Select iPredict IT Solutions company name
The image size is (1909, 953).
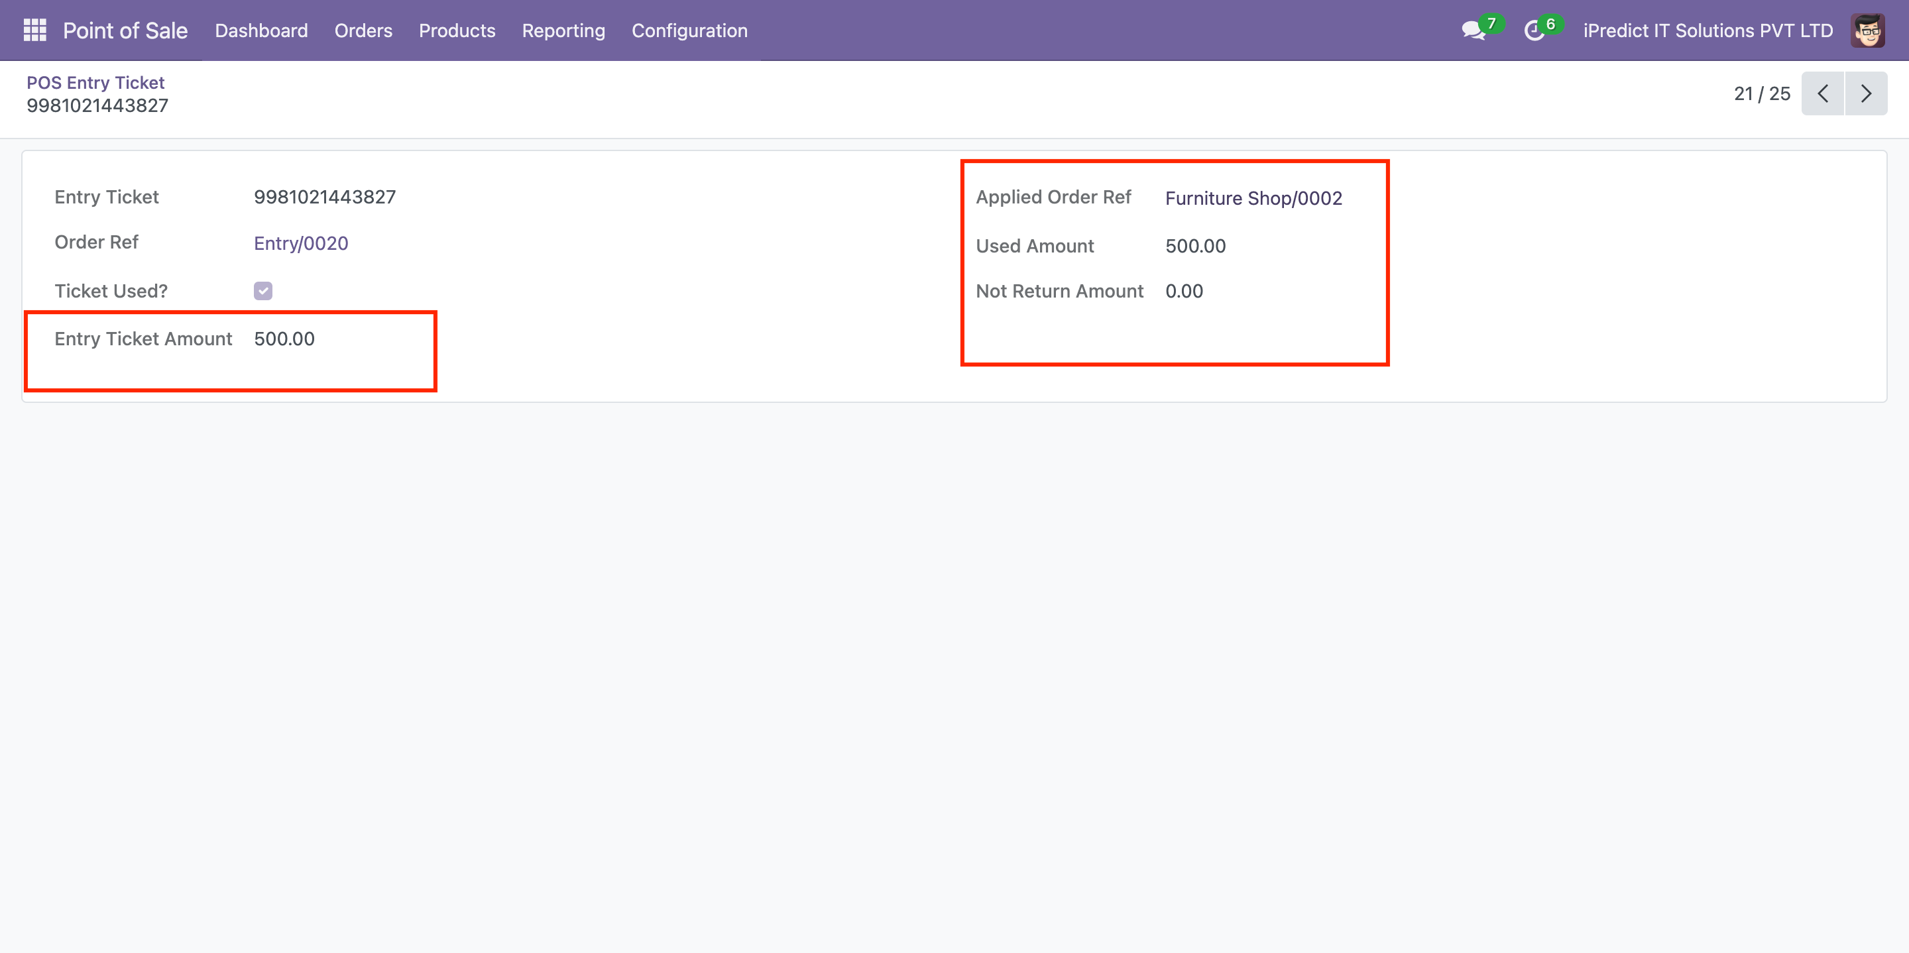click(1707, 30)
